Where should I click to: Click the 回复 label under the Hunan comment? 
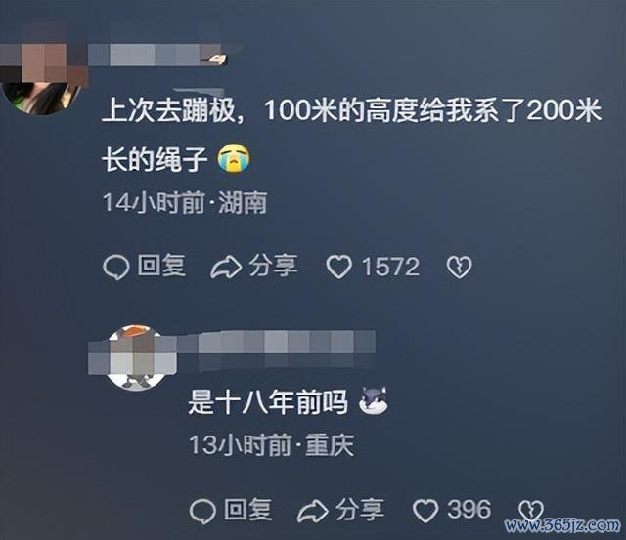pos(161,266)
